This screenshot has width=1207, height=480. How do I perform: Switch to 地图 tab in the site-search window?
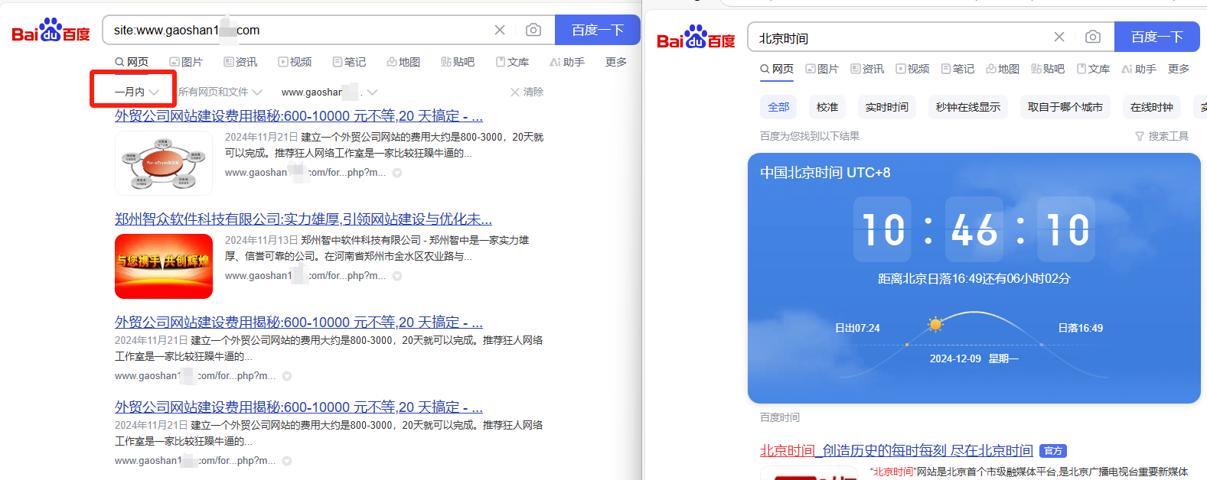(403, 62)
